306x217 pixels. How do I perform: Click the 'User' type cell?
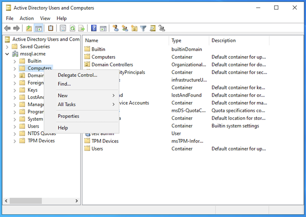tap(176, 133)
